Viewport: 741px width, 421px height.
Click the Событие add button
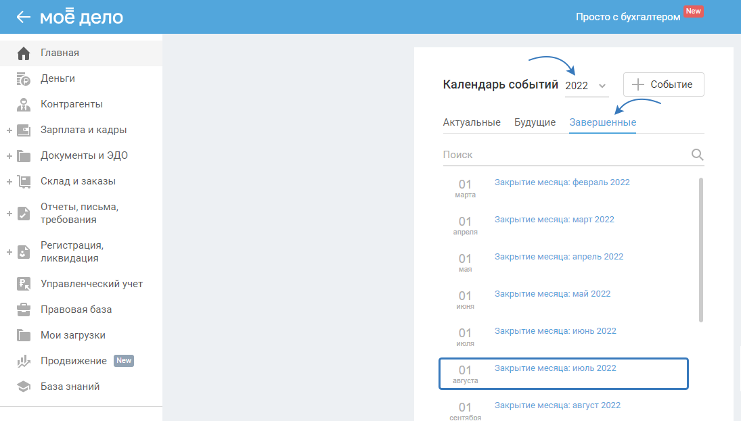(x=663, y=84)
